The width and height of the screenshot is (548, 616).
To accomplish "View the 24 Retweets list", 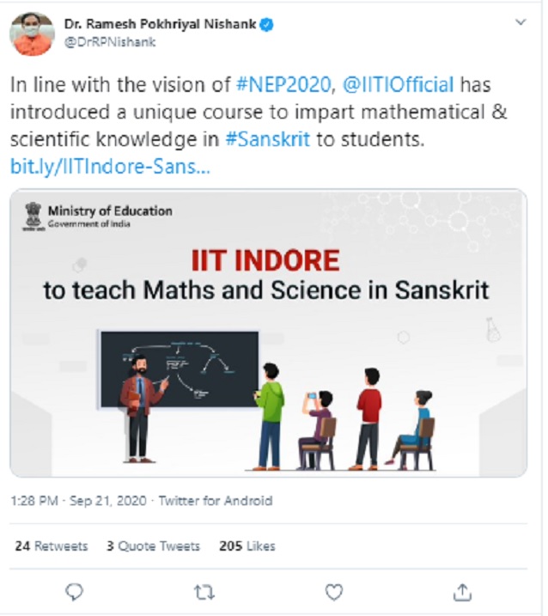I will pos(52,546).
